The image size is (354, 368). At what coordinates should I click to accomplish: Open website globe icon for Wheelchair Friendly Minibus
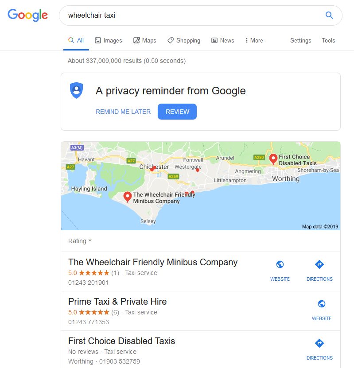click(280, 264)
